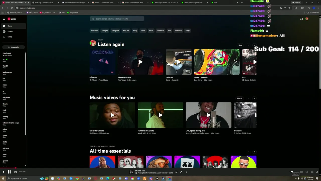Skip to the next track
The image size is (321, 181).
15,172
